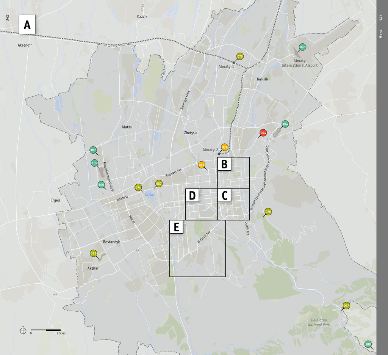The image size is (388, 355).
Task: Select the olive 077 pin near the national park
Action: [346, 305]
